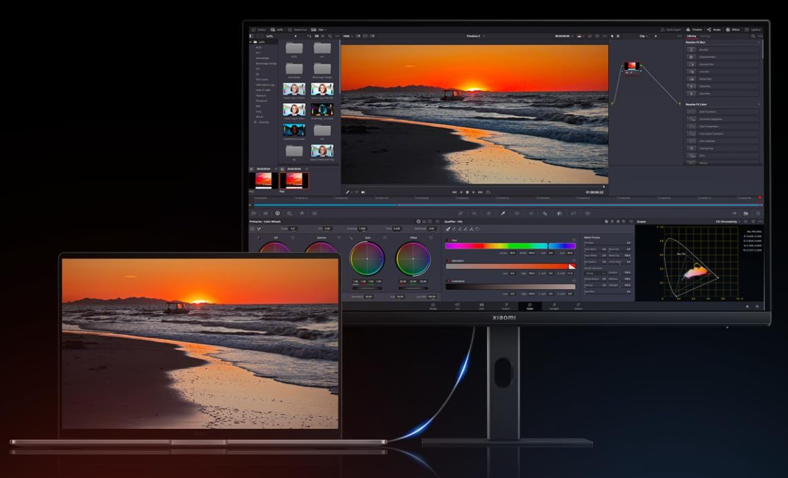Click the search icon in LUTs browser
This screenshot has width=788, height=478.
(x=330, y=36)
